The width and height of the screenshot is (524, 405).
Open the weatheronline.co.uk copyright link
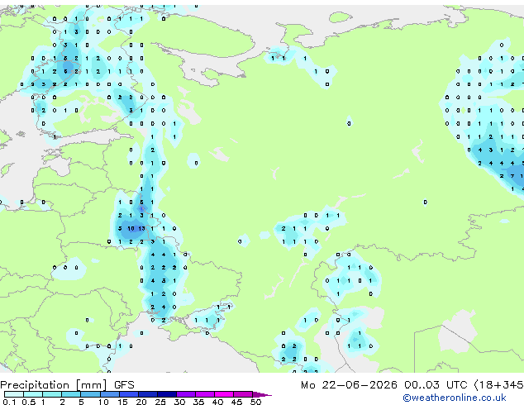click(x=455, y=398)
